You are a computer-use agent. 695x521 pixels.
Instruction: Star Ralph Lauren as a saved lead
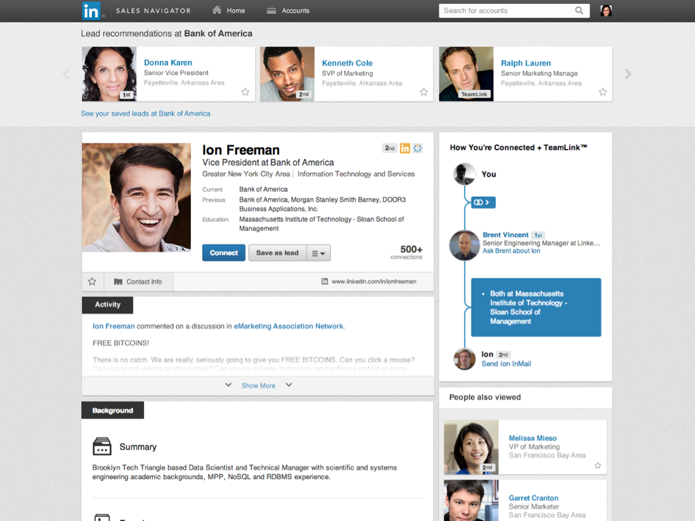pyautogui.click(x=603, y=92)
